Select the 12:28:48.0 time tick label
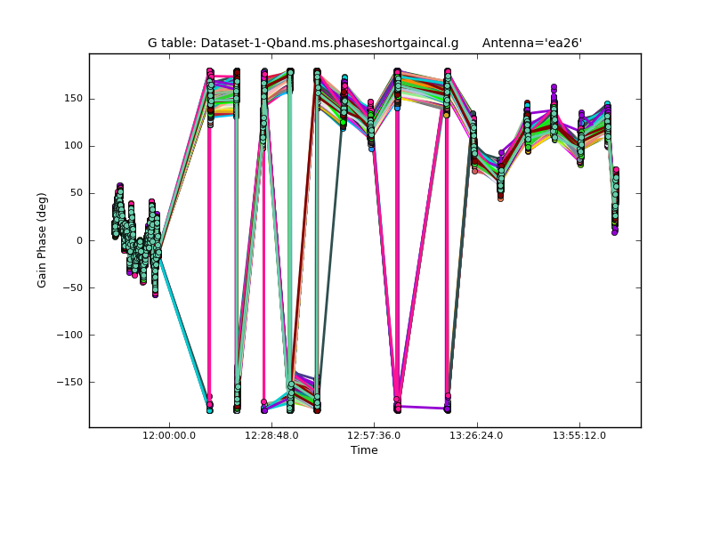Image resolution: width=712 pixels, height=534 pixels. (x=271, y=435)
